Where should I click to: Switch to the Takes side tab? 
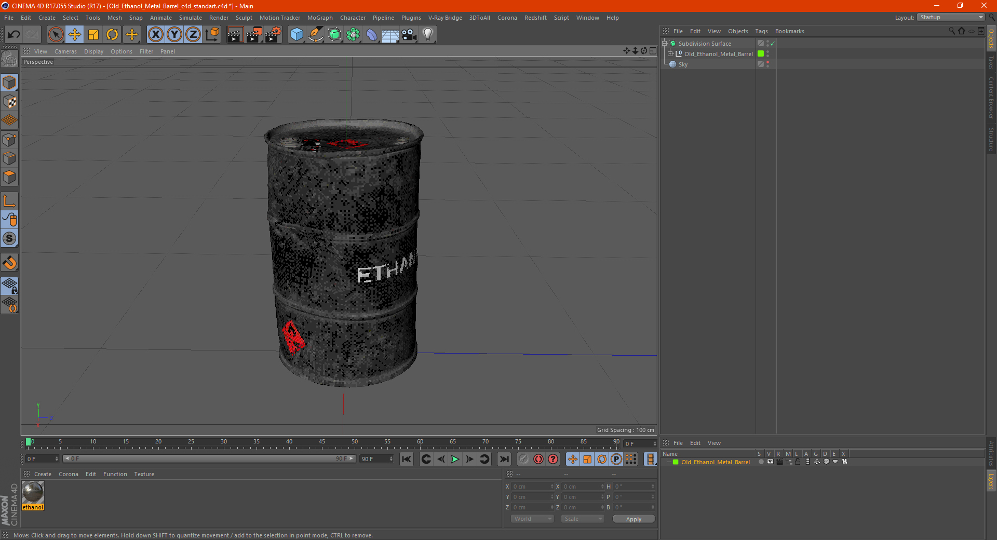(x=991, y=62)
